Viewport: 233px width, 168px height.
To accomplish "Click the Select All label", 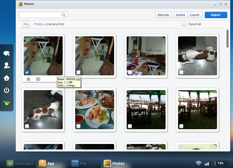I will tap(195, 24).
